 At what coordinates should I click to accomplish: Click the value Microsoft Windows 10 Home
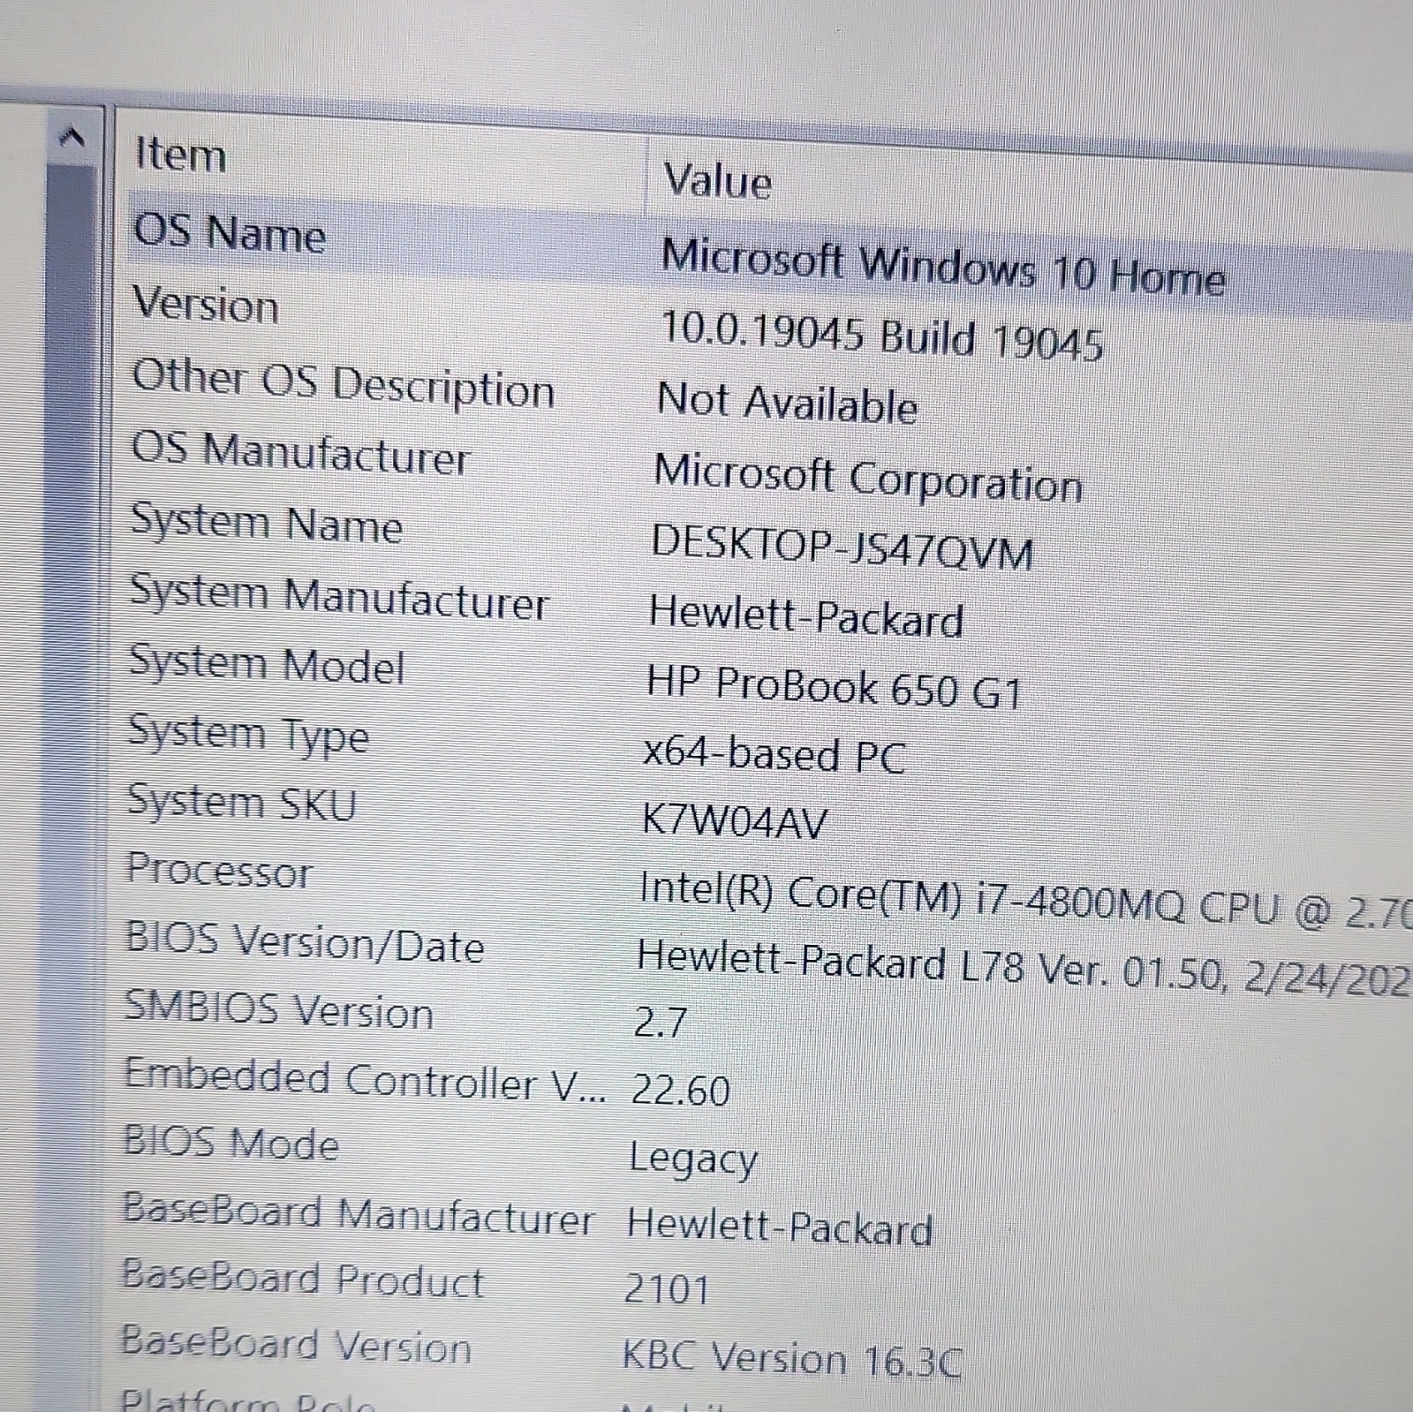[943, 268]
